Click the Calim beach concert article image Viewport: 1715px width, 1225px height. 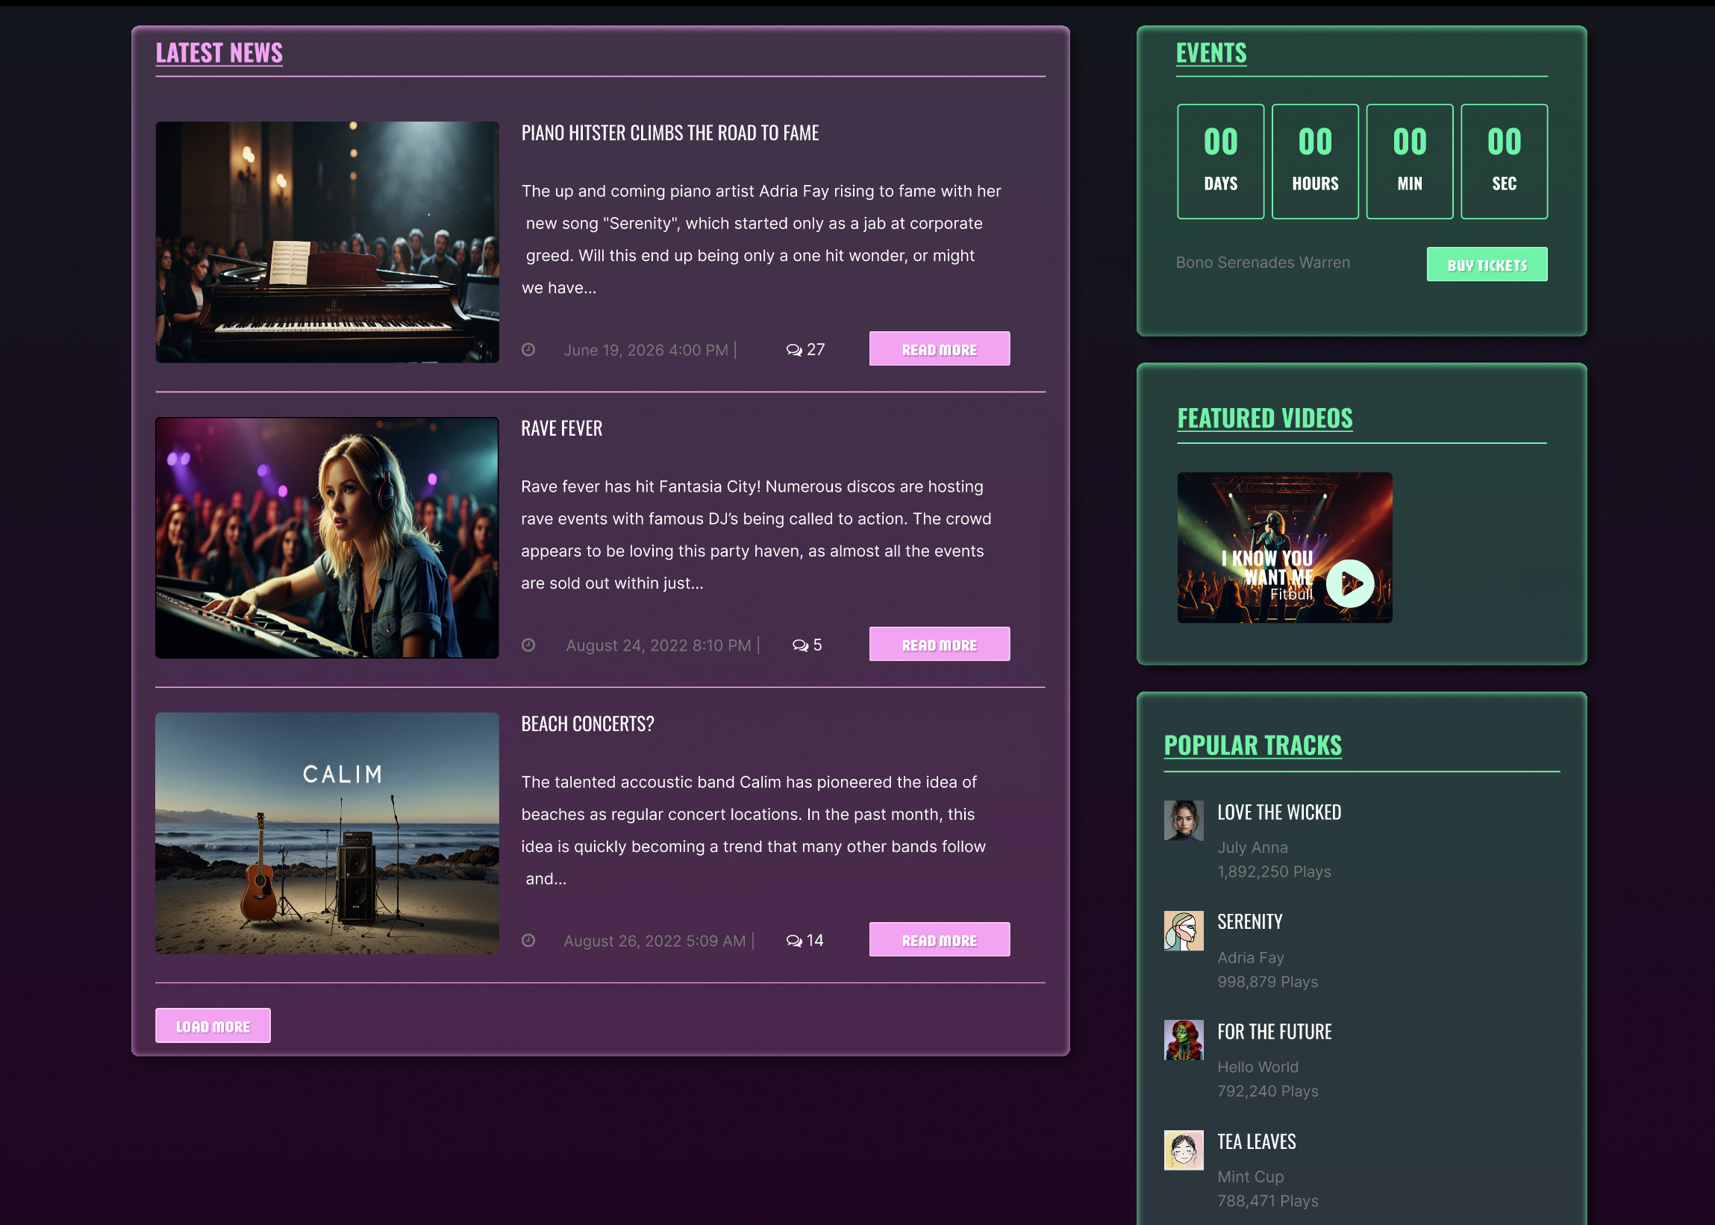(x=327, y=835)
